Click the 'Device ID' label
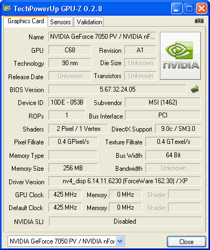The image size is (210, 250). point(31,103)
